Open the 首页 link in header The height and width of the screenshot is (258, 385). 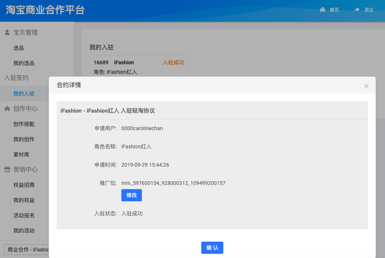334,10
